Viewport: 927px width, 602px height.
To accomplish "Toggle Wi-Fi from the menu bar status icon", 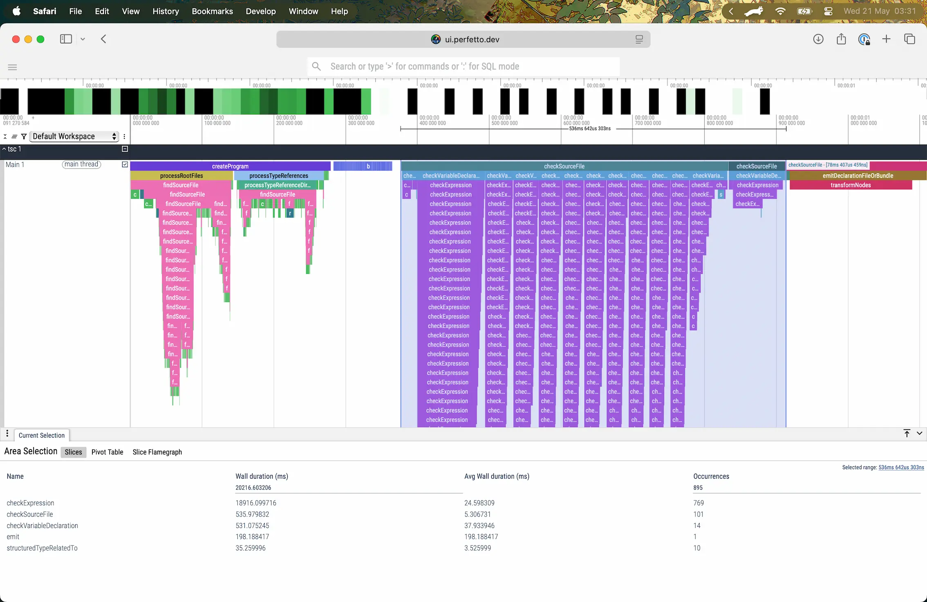I will [x=780, y=11].
